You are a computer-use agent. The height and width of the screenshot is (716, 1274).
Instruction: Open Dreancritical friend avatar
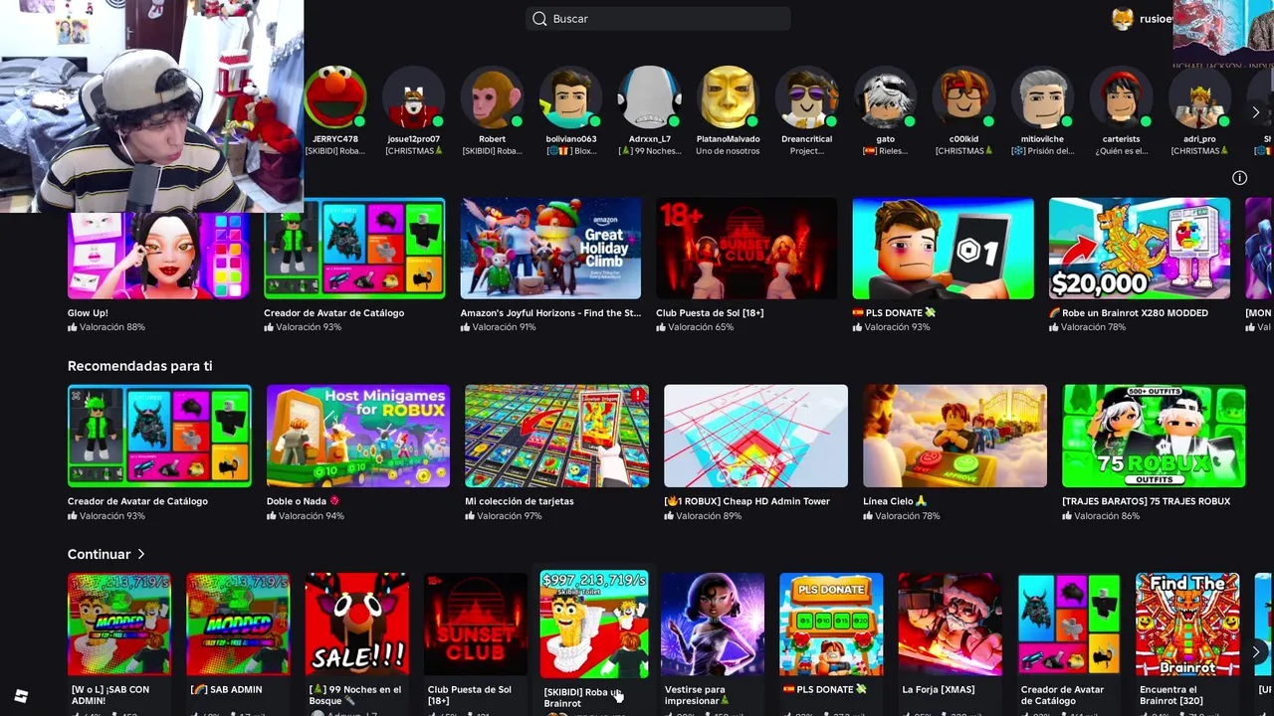tap(806, 97)
